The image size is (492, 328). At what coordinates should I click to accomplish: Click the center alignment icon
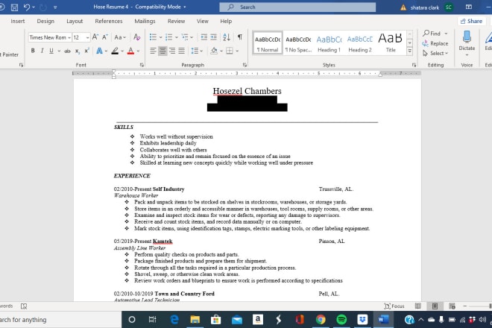click(x=163, y=51)
